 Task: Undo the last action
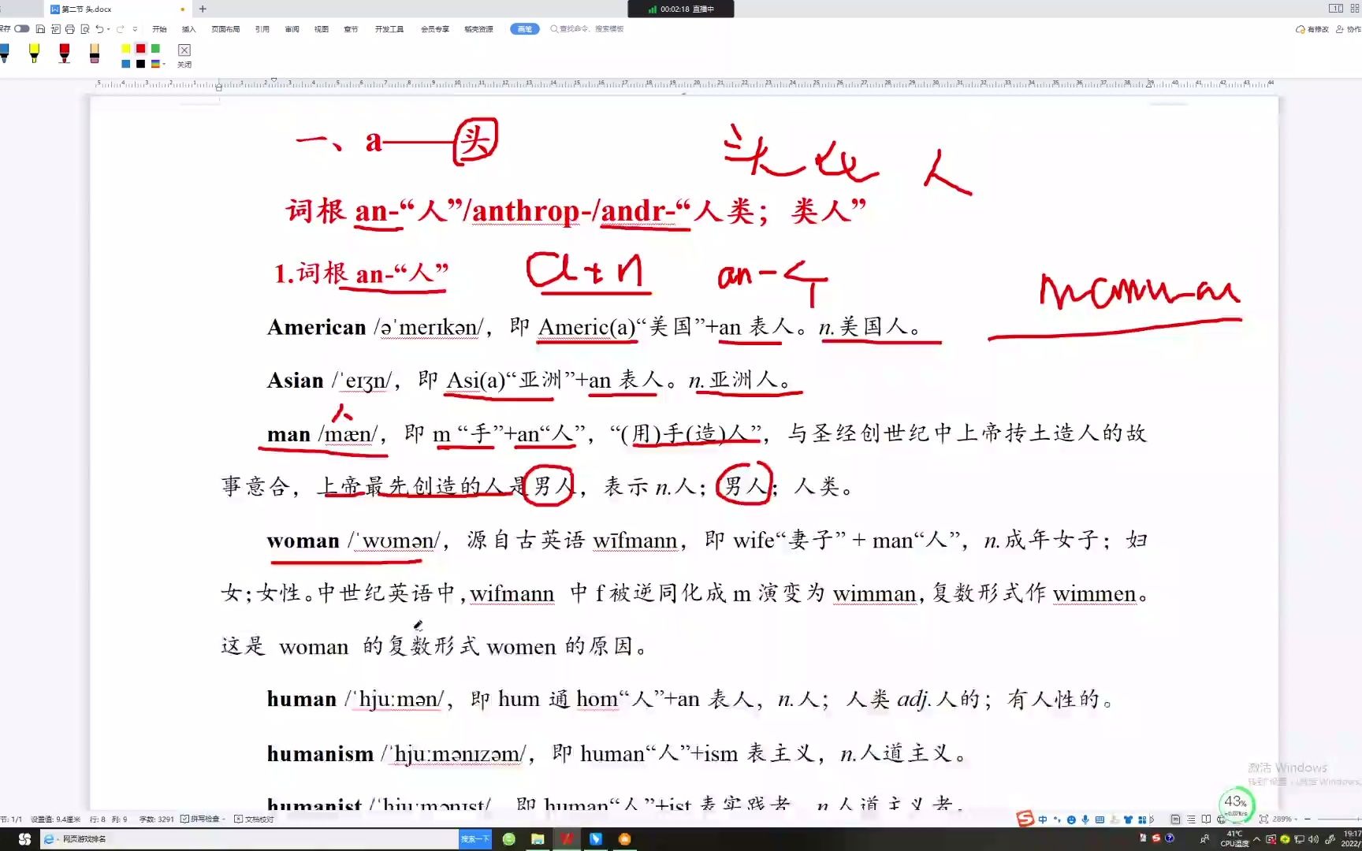(99, 29)
